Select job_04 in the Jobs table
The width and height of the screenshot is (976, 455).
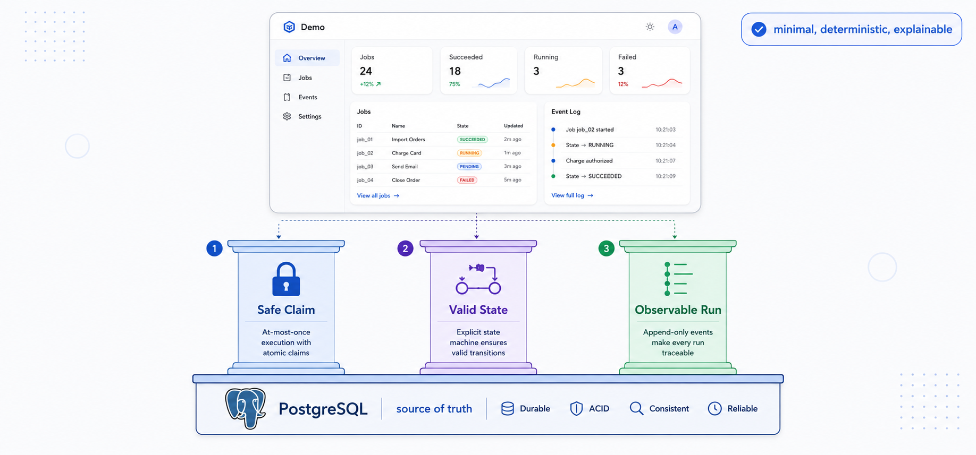tap(365, 180)
